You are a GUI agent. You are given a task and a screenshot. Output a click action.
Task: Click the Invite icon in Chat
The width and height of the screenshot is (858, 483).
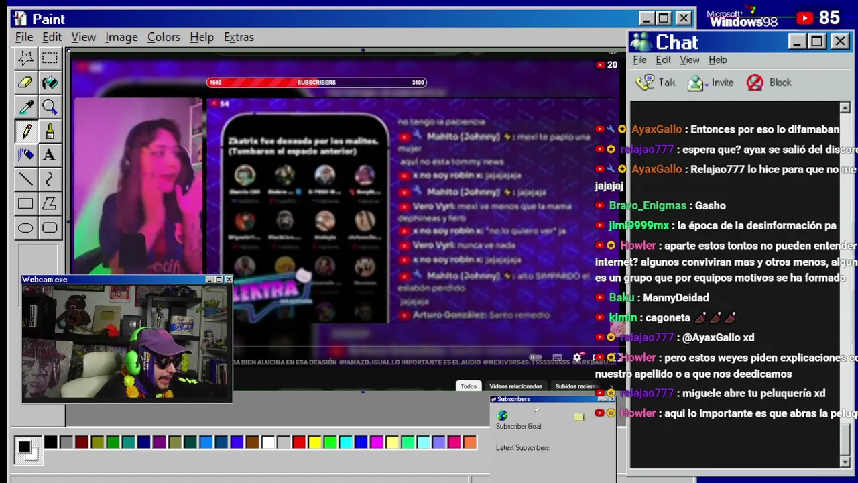pyautogui.click(x=696, y=83)
